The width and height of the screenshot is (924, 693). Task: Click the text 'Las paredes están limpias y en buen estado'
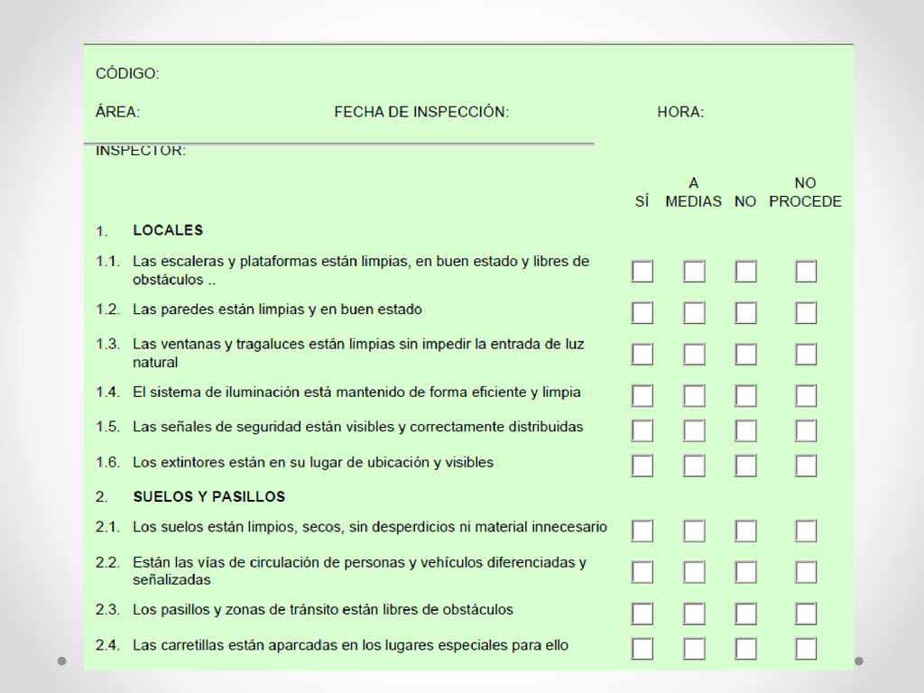[x=277, y=310]
